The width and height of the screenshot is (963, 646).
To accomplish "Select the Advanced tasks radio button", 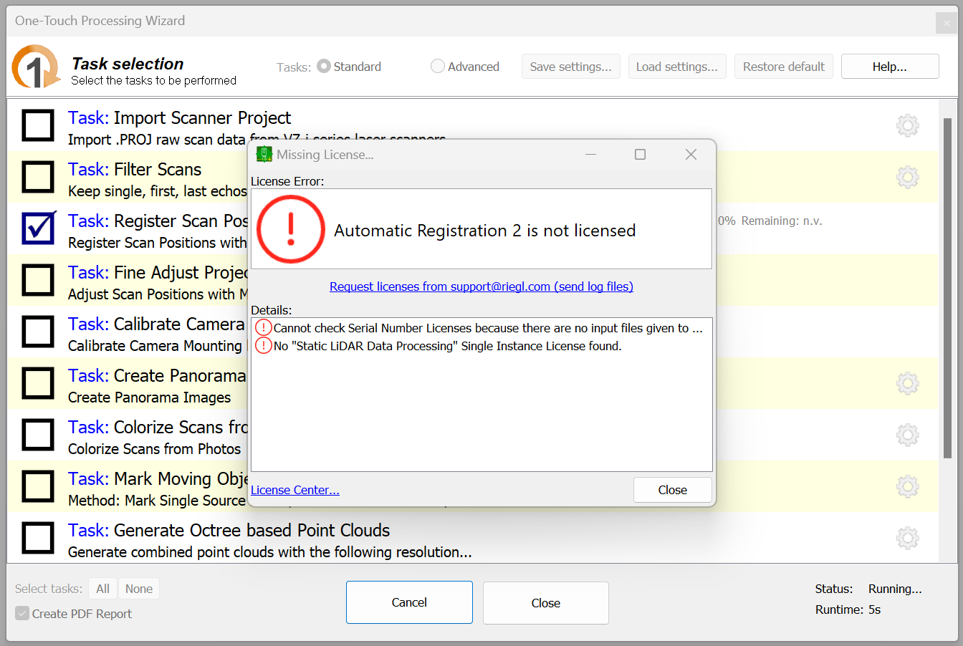I will click(x=438, y=67).
